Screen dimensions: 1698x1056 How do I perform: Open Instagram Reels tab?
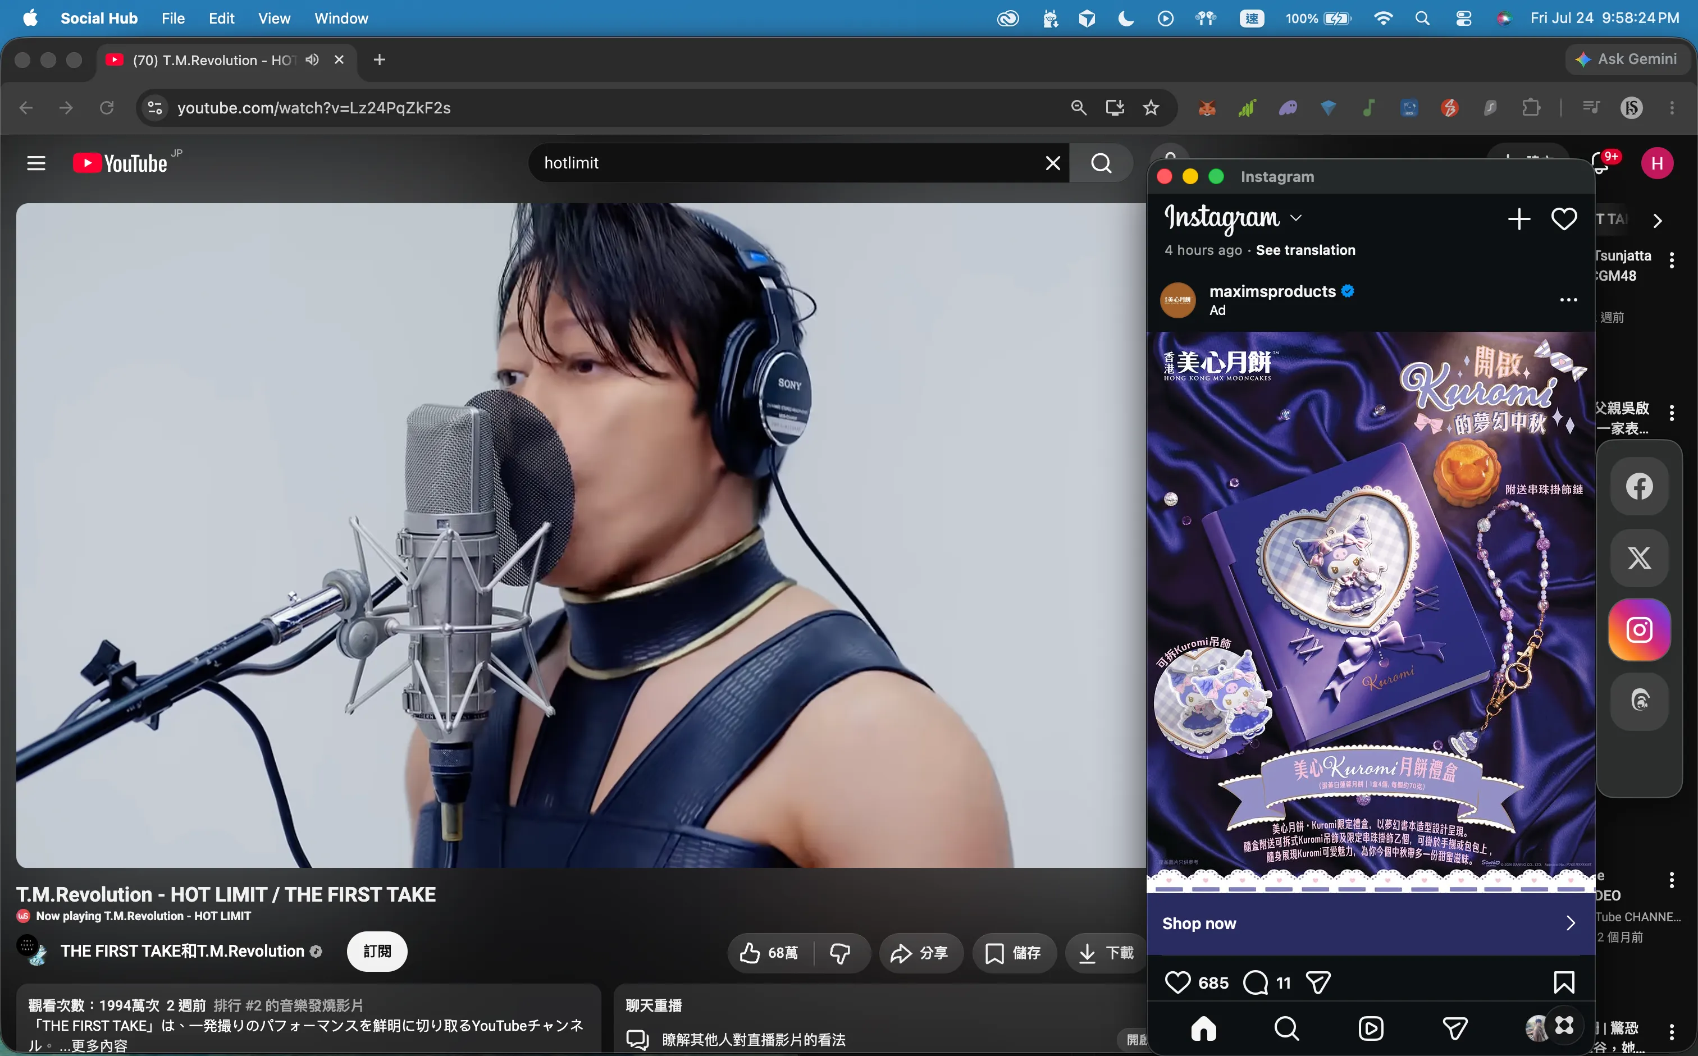1371,1028
